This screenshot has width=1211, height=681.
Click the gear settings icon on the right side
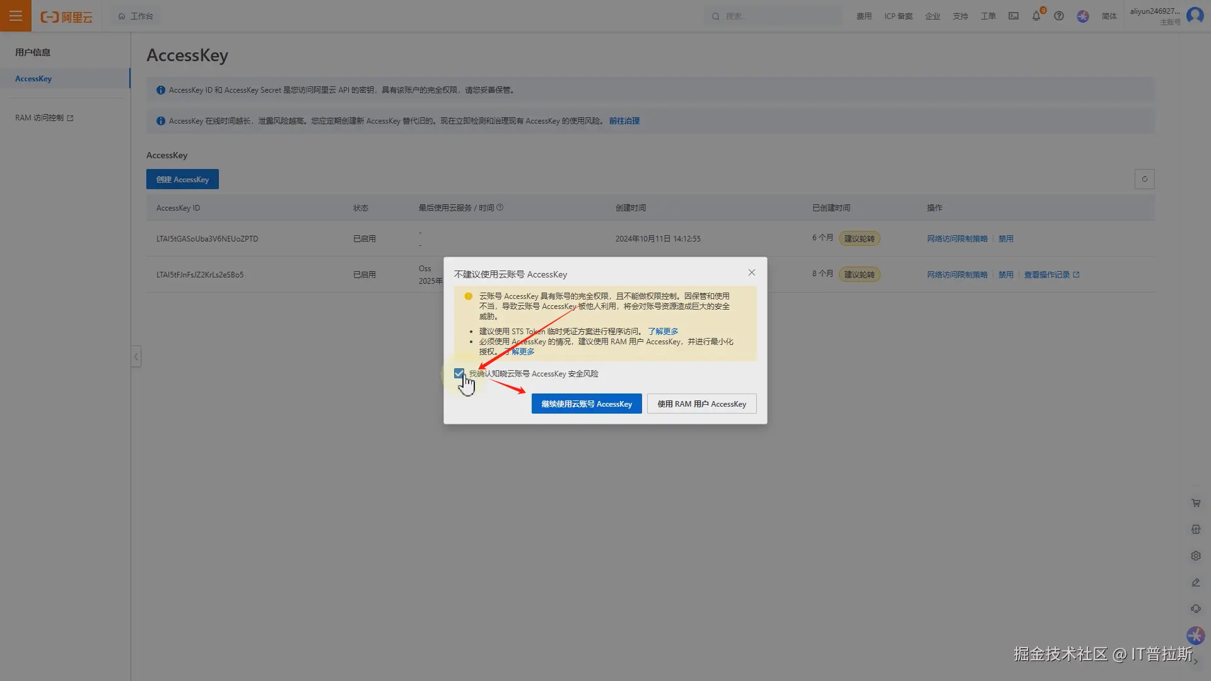(1196, 556)
